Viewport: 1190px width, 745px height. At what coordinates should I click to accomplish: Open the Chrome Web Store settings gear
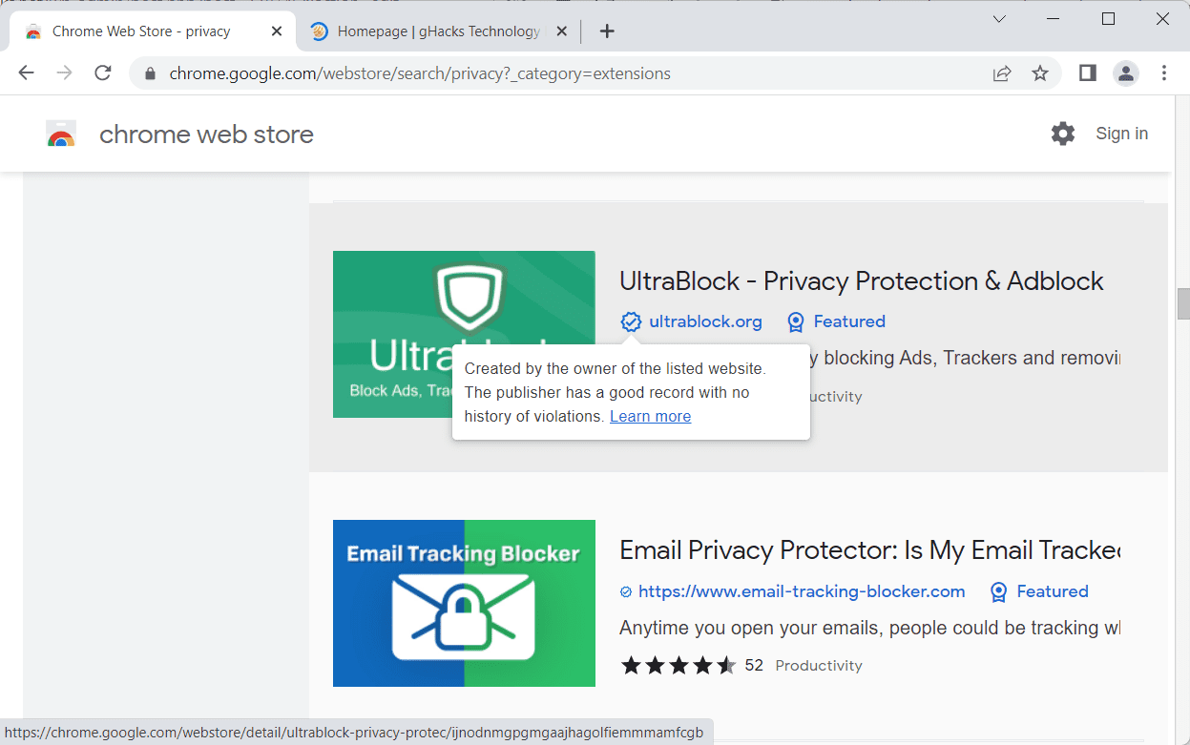tap(1062, 134)
